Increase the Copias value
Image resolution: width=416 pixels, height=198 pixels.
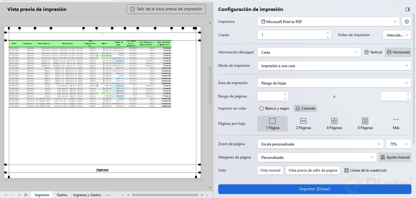point(328,33)
